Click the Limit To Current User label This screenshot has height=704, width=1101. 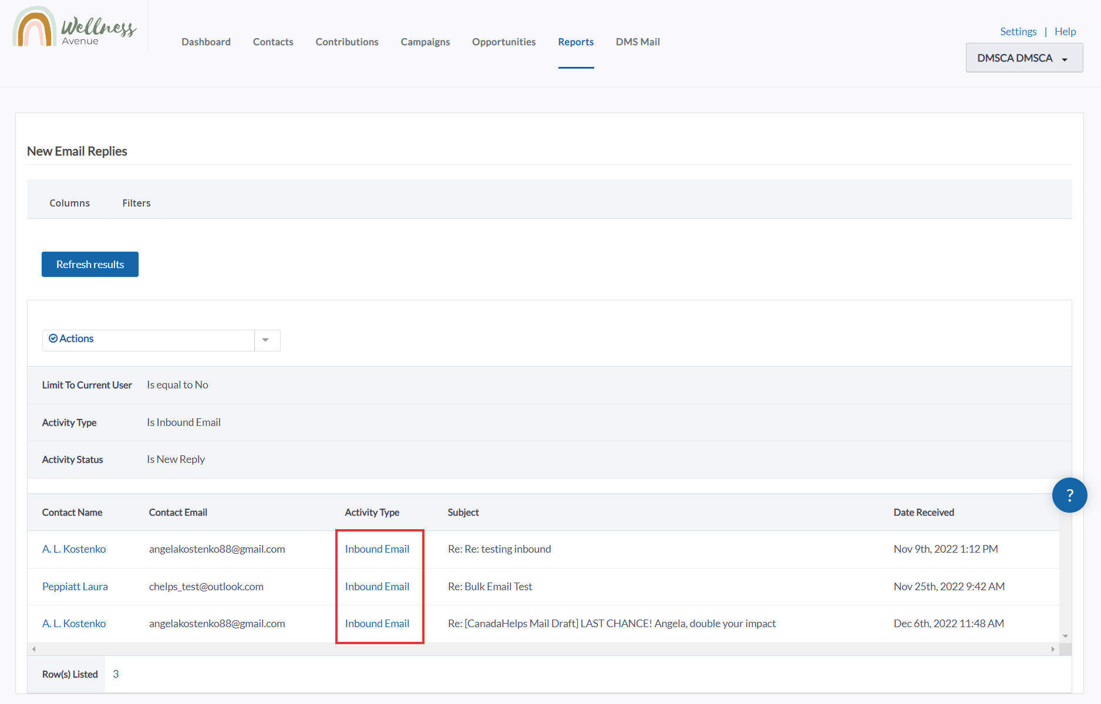[x=87, y=385]
